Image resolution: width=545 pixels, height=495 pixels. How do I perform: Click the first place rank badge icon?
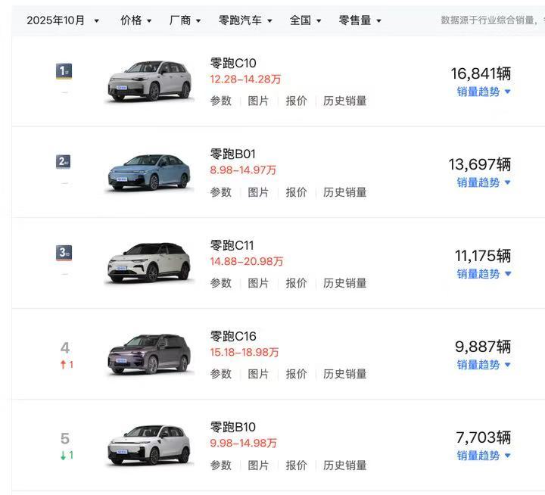click(64, 72)
